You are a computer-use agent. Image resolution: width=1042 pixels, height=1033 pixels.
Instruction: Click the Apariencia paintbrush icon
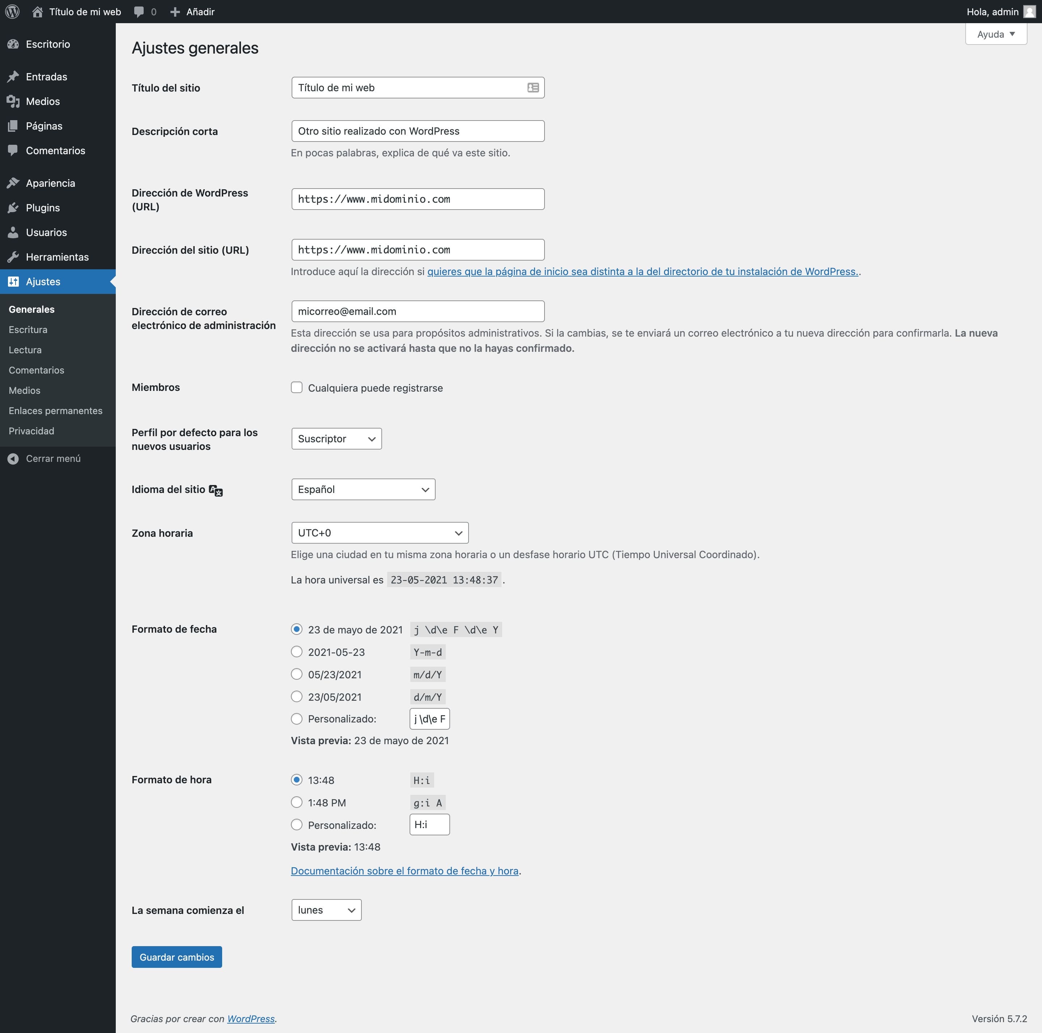coord(13,184)
